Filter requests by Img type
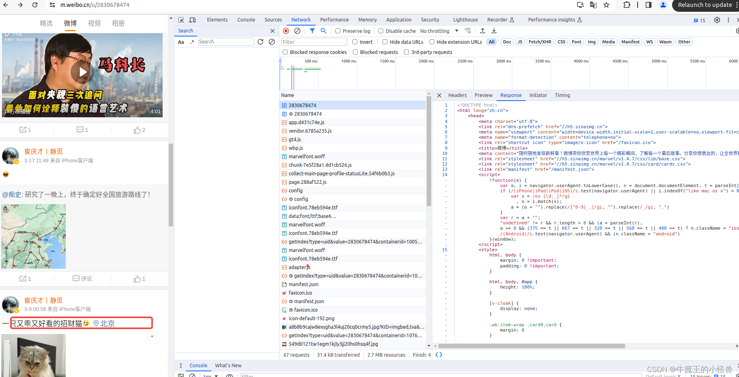This screenshot has width=739, height=377. [592, 42]
